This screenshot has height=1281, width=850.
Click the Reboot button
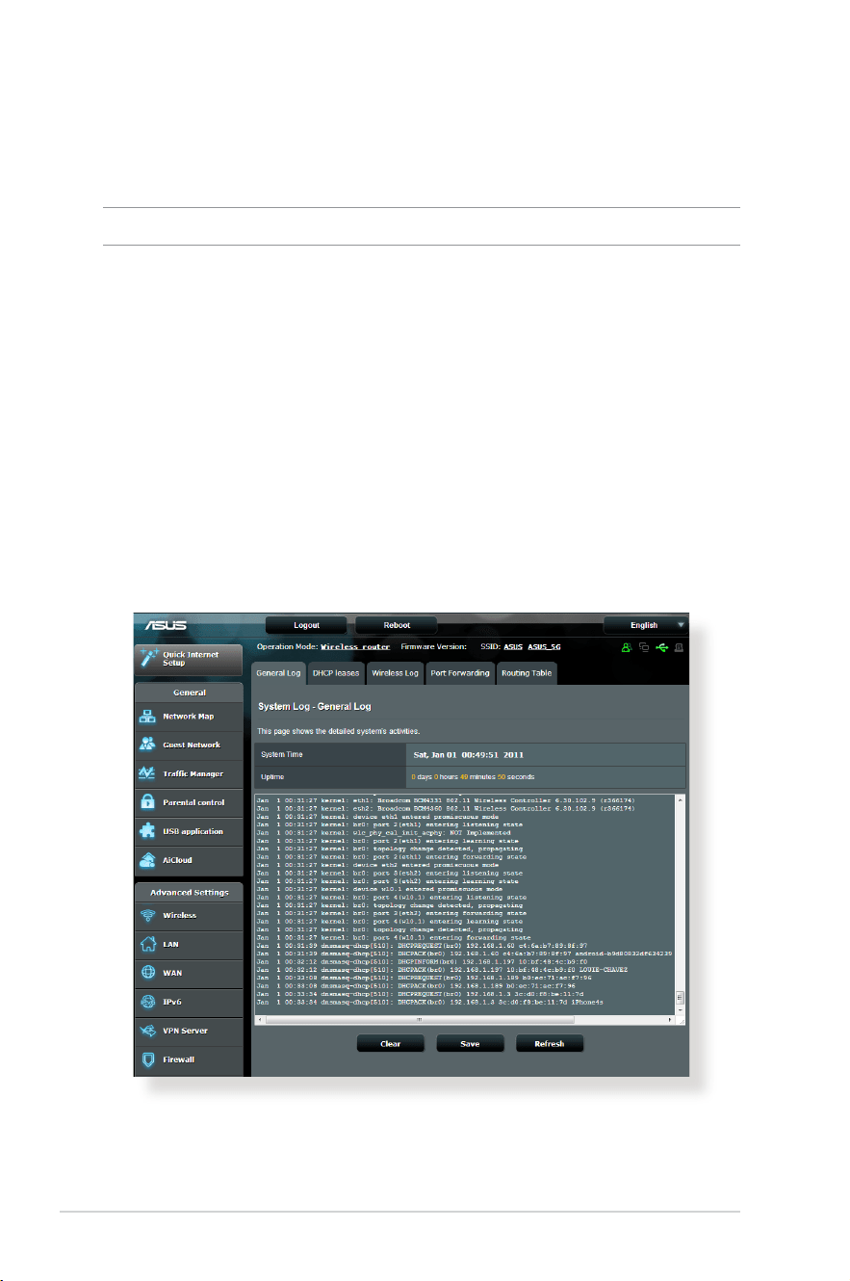coord(397,625)
